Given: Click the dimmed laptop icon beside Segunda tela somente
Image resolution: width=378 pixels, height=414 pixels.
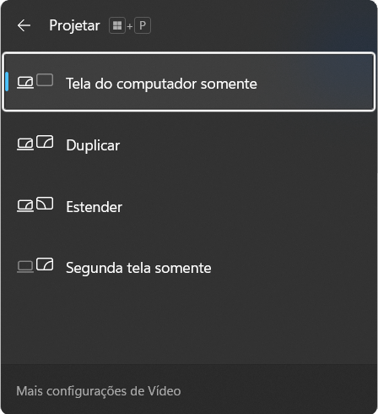Looking at the screenshot, I should click(25, 266).
